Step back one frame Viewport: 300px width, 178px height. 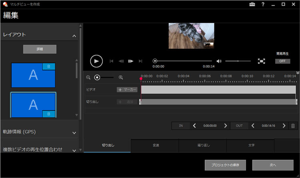coord(121,61)
